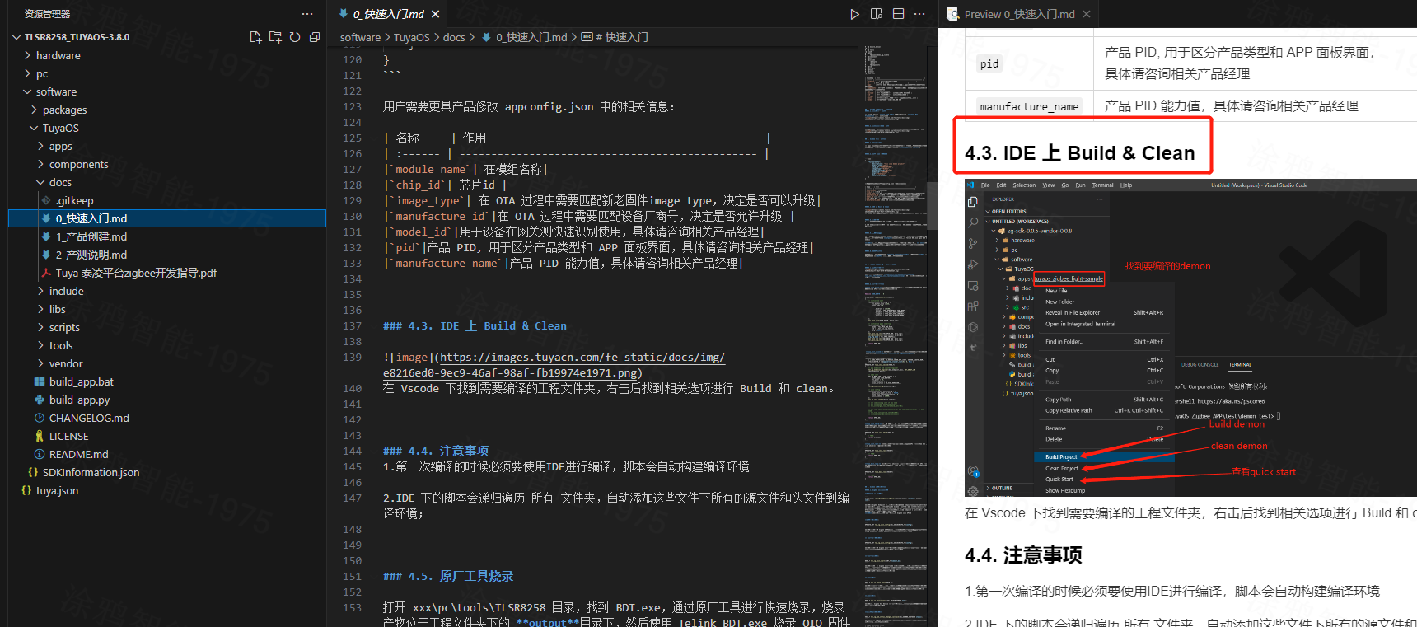Switch to the 0_快速入门.md editor tab
The width and height of the screenshot is (1417, 627).
[x=388, y=14]
